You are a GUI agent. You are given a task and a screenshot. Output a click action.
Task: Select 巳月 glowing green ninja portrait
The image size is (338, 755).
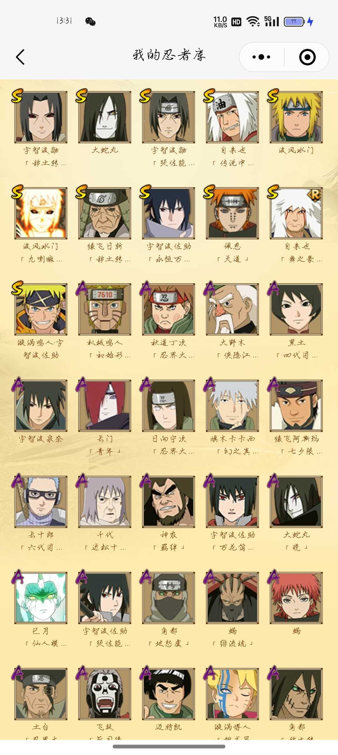click(41, 598)
